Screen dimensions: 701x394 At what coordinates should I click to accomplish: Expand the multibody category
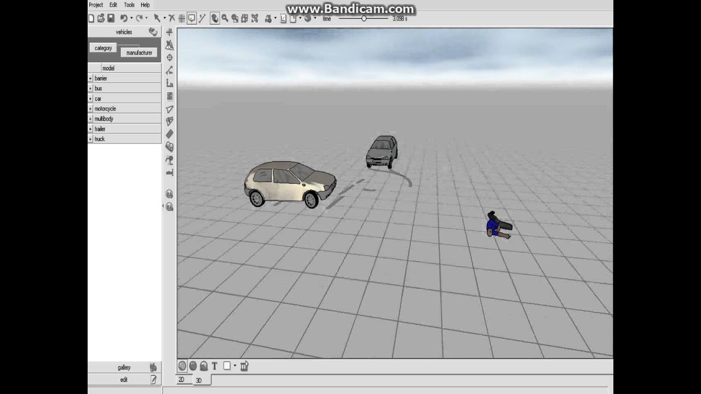[90, 119]
